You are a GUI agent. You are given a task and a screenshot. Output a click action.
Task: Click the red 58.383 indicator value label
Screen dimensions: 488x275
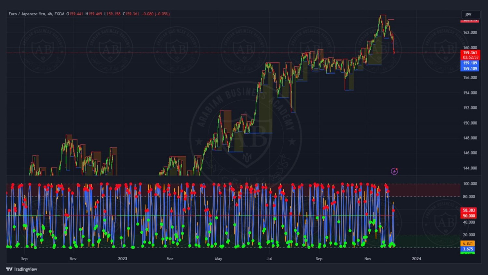click(x=469, y=210)
